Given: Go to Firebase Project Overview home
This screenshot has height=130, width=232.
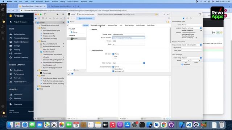Looking at the screenshot, I should [x=20, y=22].
